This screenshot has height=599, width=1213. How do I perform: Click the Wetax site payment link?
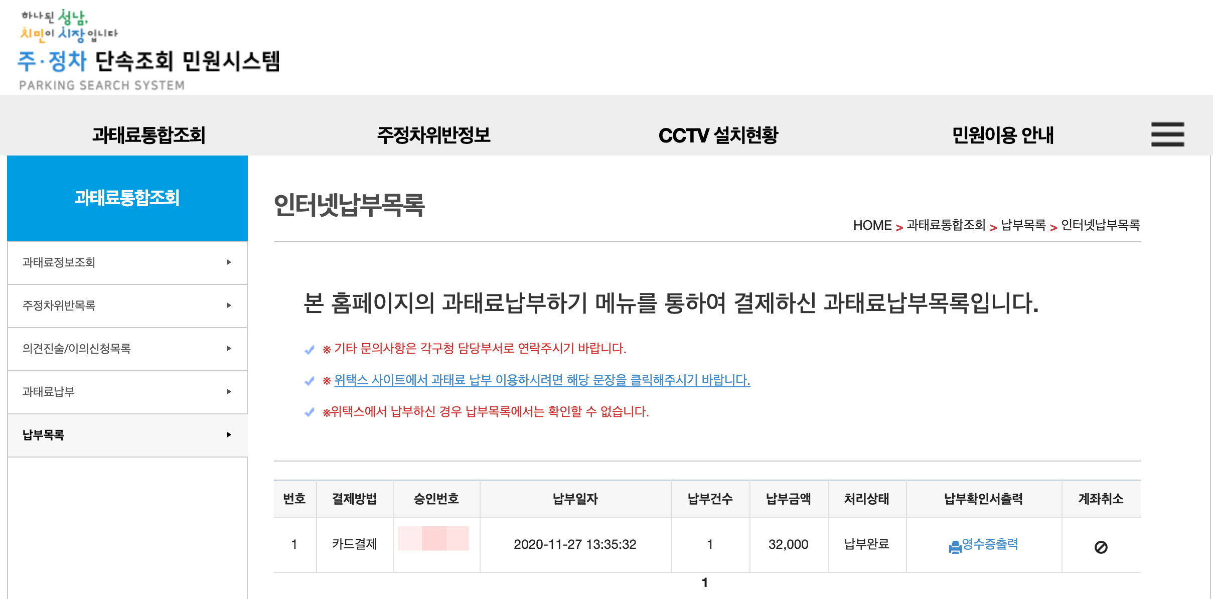tap(542, 380)
